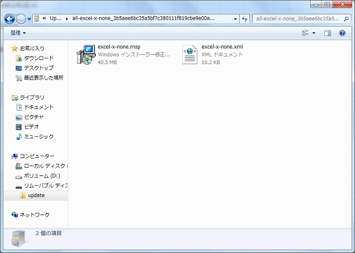The height and width of the screenshot is (253, 355).
Task: Click the コンピューター icon
Action: [x=15, y=156]
